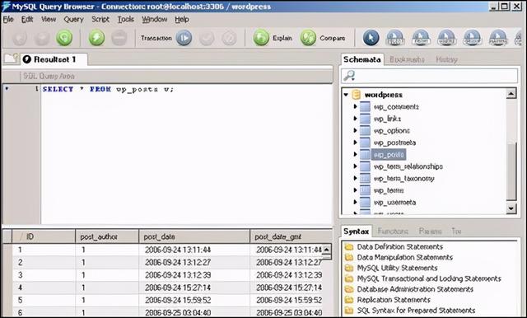The image size is (527, 318).
Task: Select the Resultset 1 tab
Action: tap(54, 59)
